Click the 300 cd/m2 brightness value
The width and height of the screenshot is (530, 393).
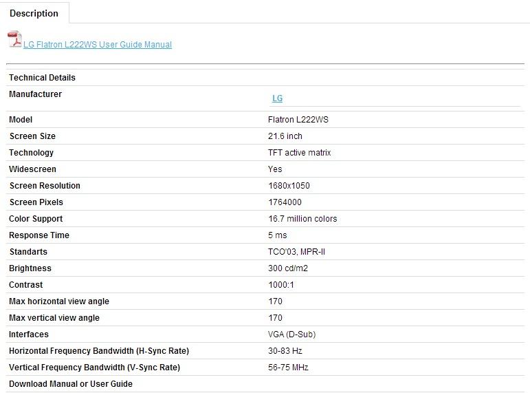tap(289, 268)
